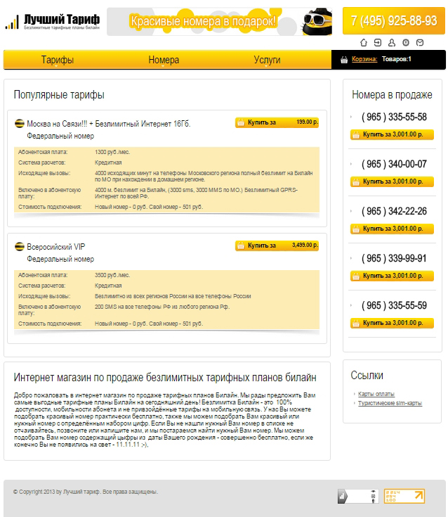Click the basket icon beside Корзина
This screenshot has width=448, height=517.
[344, 60]
